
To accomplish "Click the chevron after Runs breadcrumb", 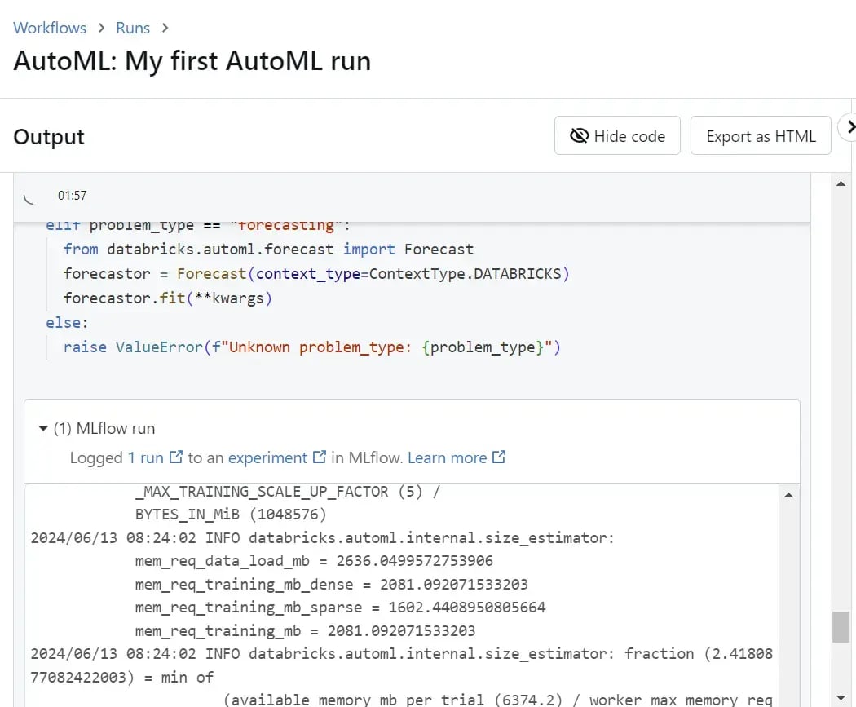I will pyautogui.click(x=165, y=29).
